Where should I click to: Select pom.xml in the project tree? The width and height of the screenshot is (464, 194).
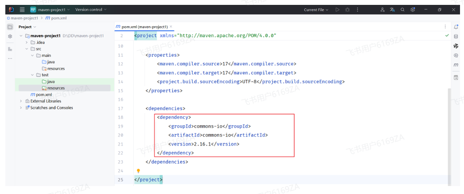click(43, 95)
